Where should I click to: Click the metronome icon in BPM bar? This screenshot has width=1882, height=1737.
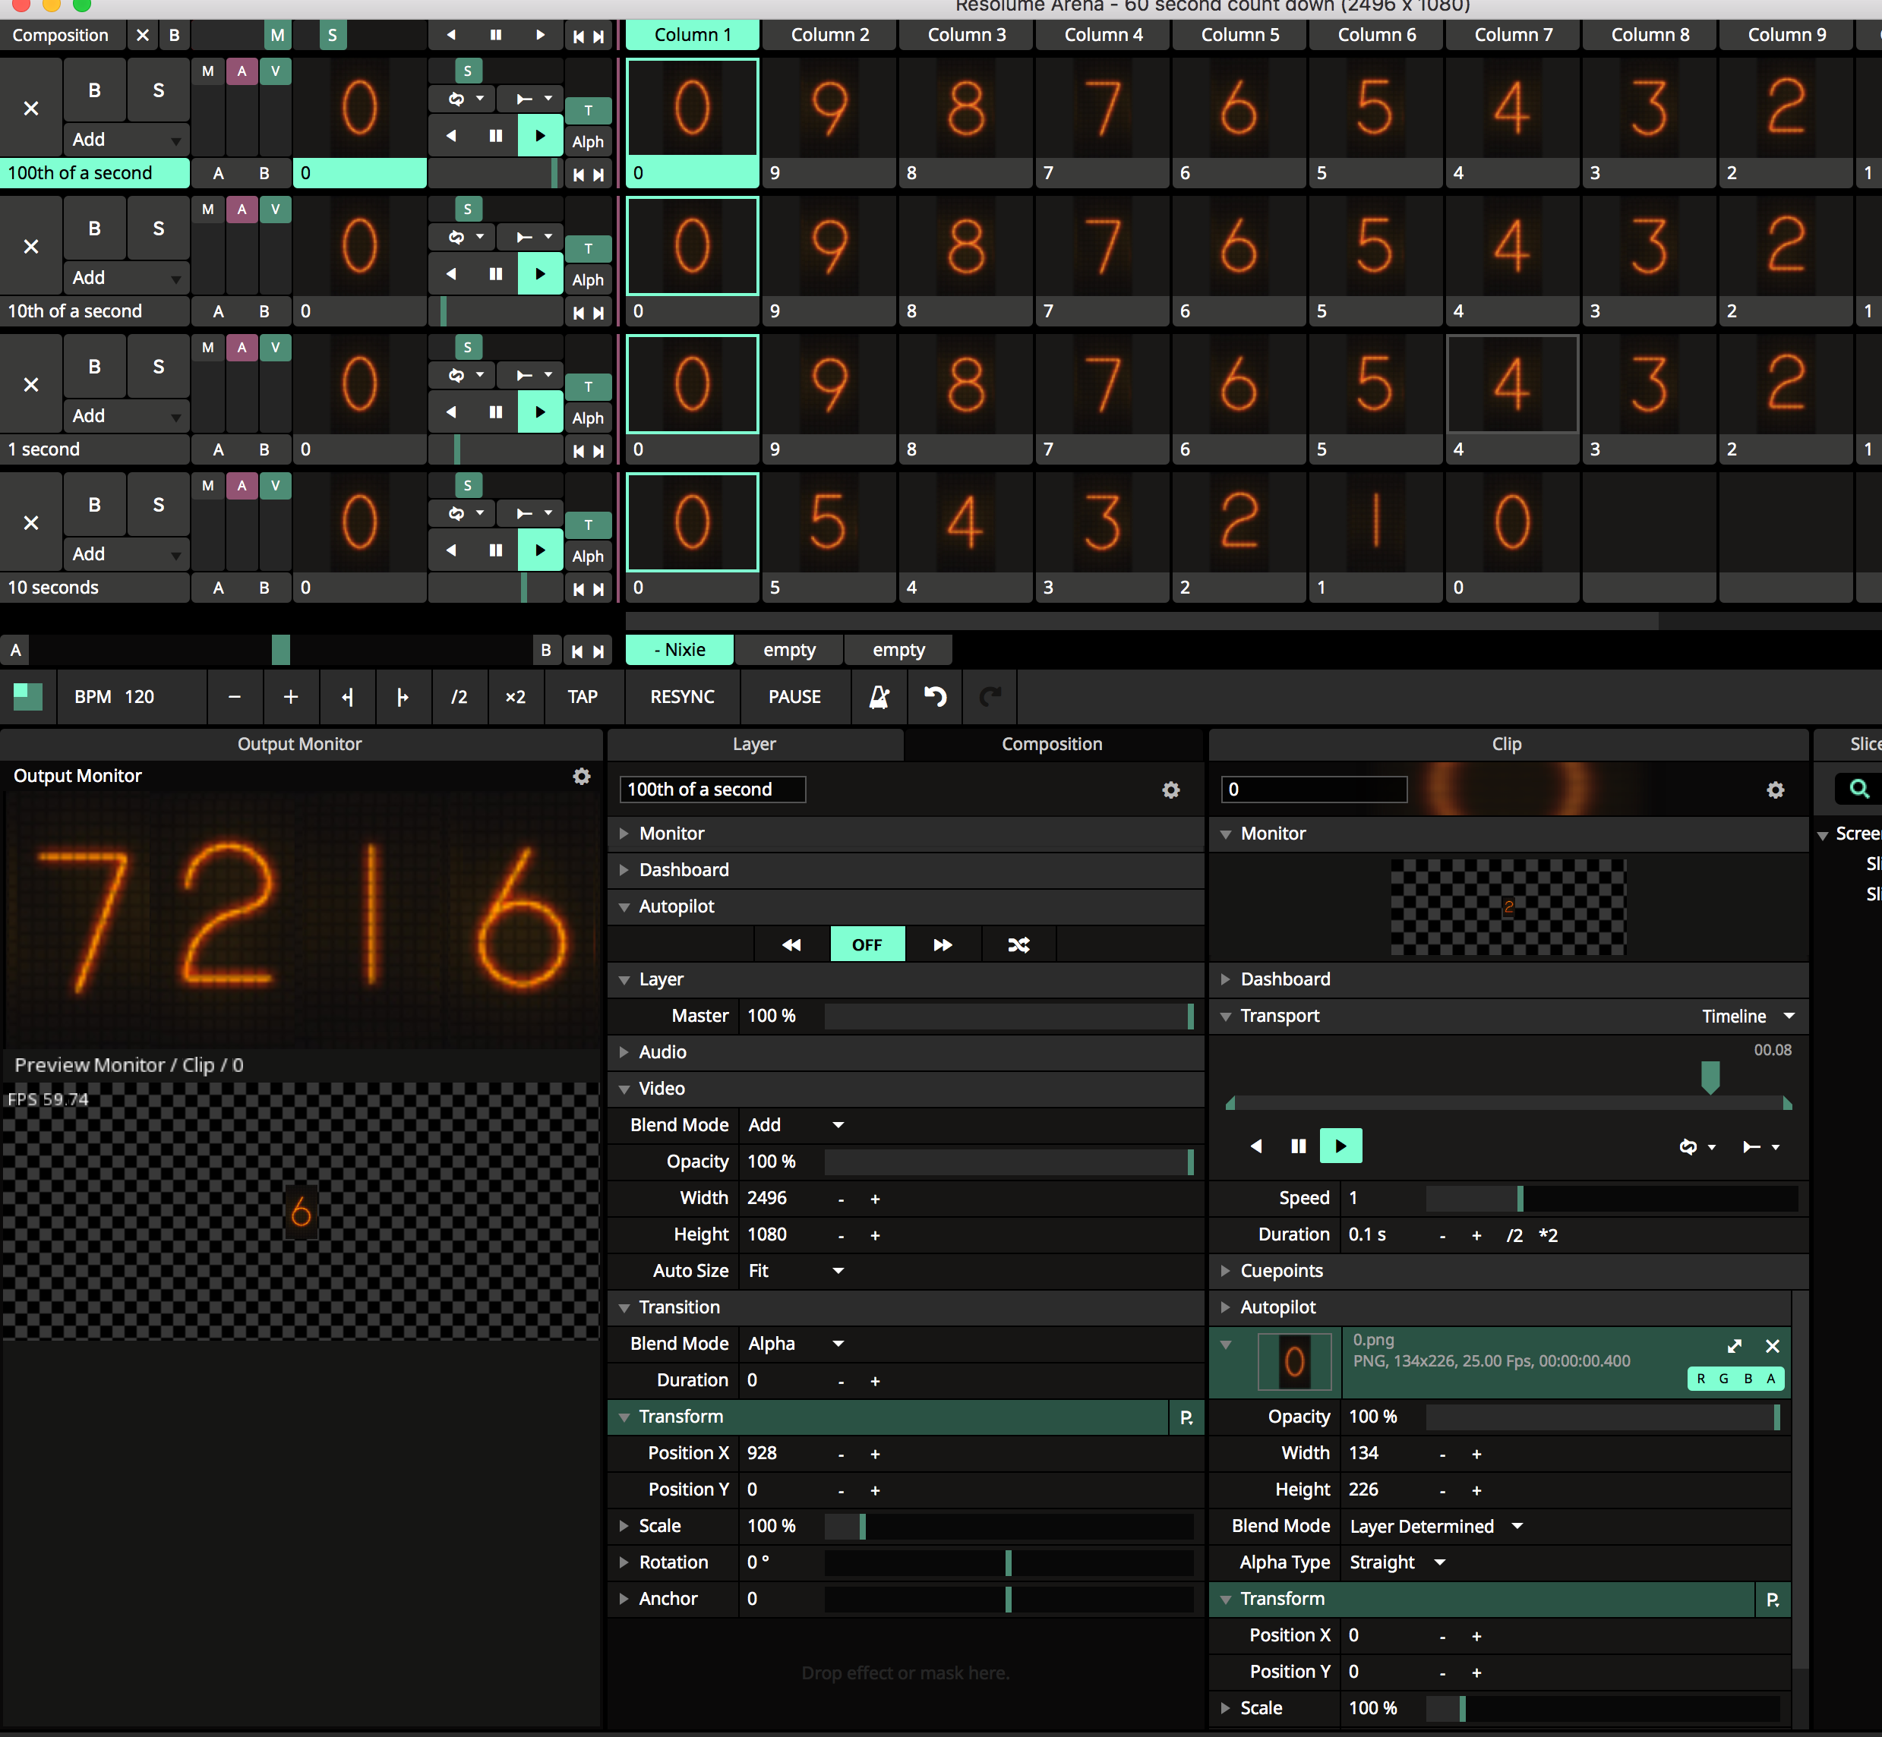pos(878,696)
